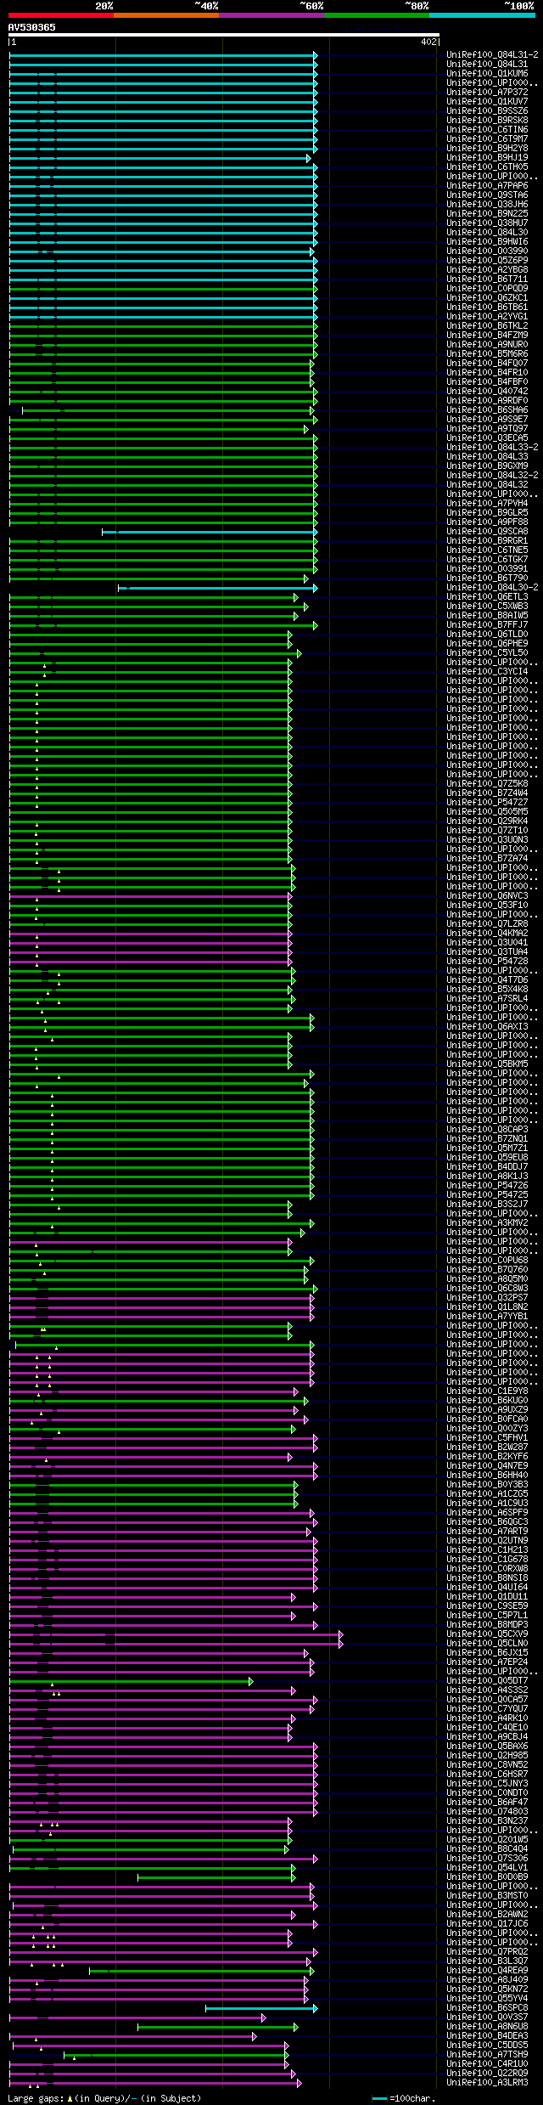Select the UniRef100_A1CZG5 label
Viewport: 543px width, 2105px height.
point(487,1493)
